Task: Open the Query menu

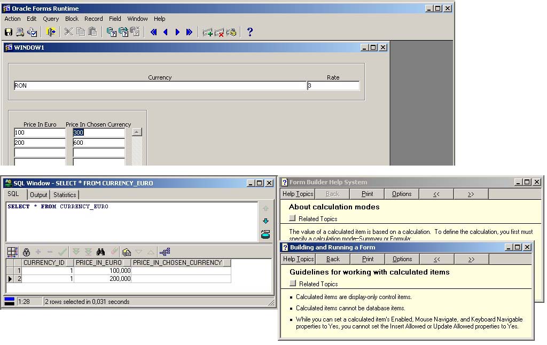Action: coord(51,19)
